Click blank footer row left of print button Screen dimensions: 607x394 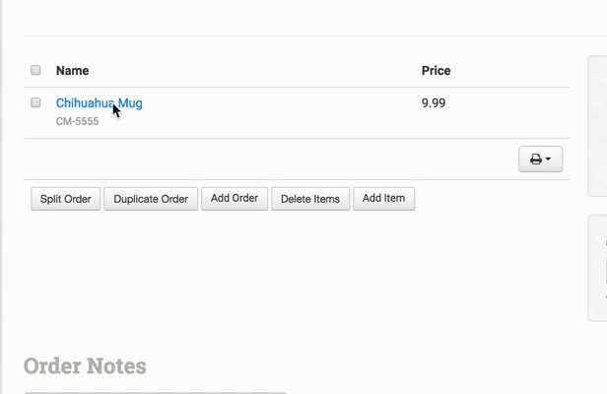tap(266, 159)
